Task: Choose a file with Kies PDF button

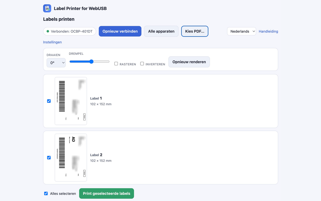Action: point(195,31)
